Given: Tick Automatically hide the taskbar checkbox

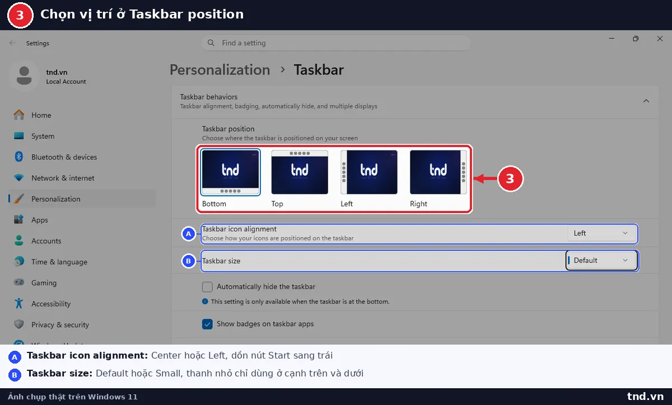Looking at the screenshot, I should point(207,287).
